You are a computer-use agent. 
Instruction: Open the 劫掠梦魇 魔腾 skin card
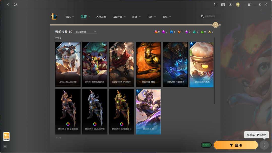point(149,64)
